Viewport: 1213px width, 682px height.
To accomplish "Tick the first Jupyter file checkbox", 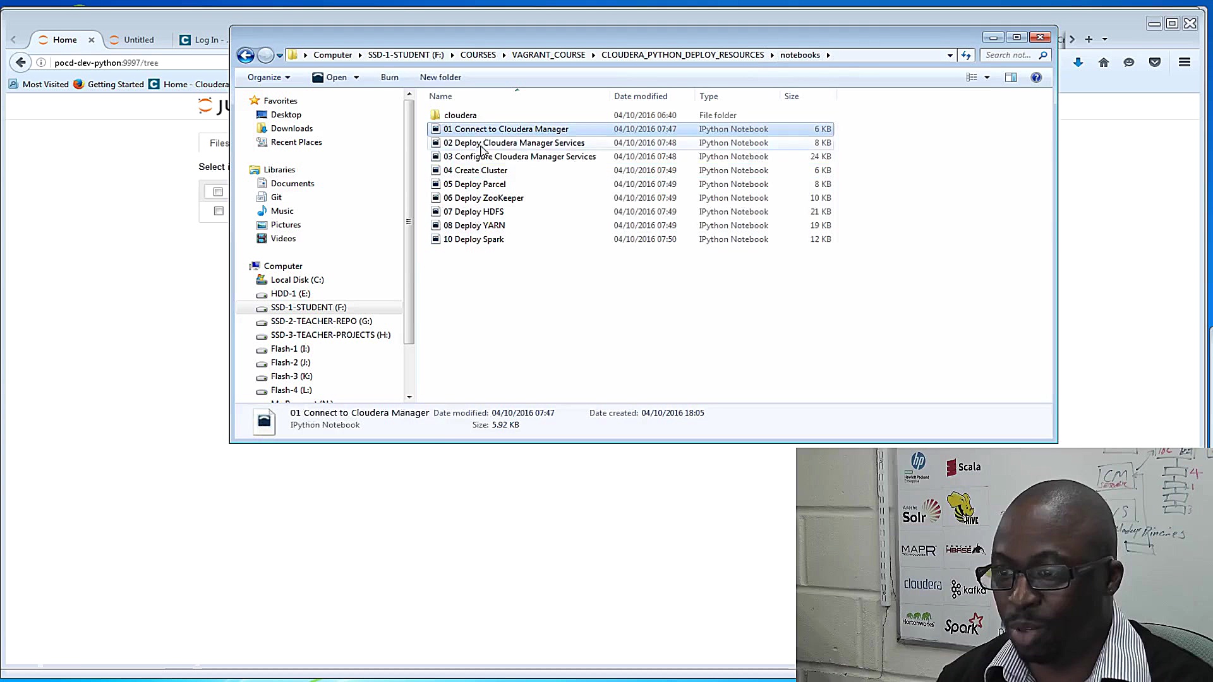I will pos(218,192).
